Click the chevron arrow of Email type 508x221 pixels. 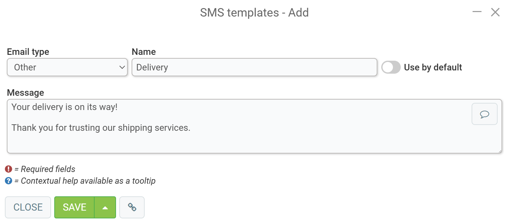(x=122, y=68)
